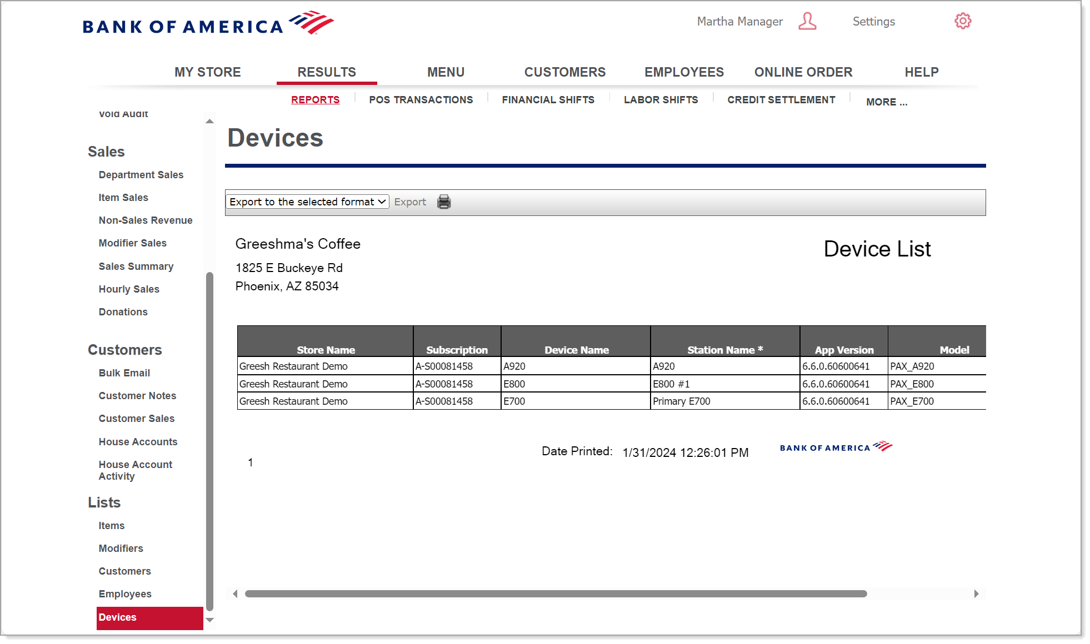1090x644 pixels.
Task: Open the HELP tab
Action: click(922, 72)
